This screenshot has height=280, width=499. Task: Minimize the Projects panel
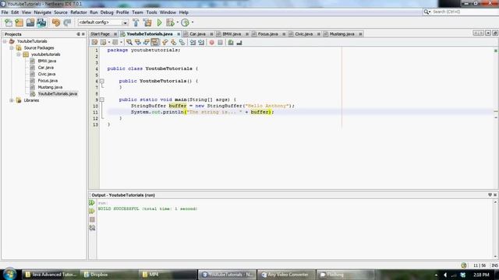pyautogui.click(x=78, y=34)
